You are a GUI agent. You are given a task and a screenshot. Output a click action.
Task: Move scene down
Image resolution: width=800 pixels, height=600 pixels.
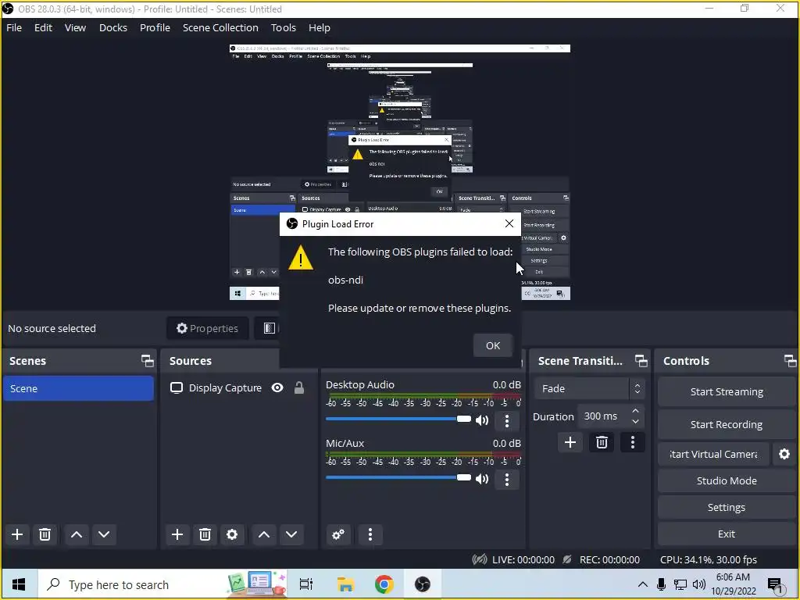tap(104, 534)
